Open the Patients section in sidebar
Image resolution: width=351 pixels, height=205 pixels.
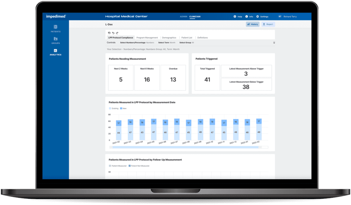[55, 28]
